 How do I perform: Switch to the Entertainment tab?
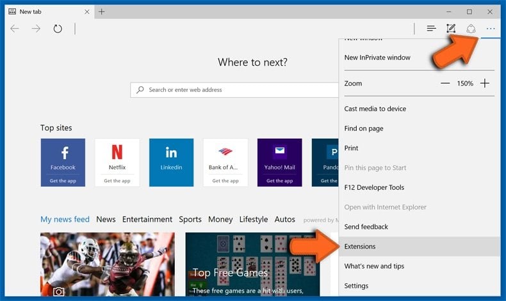(x=147, y=219)
